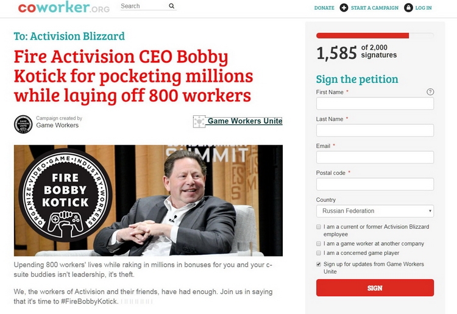
Task: Check current or former Activision Blizzard employee
Action: 319,227
